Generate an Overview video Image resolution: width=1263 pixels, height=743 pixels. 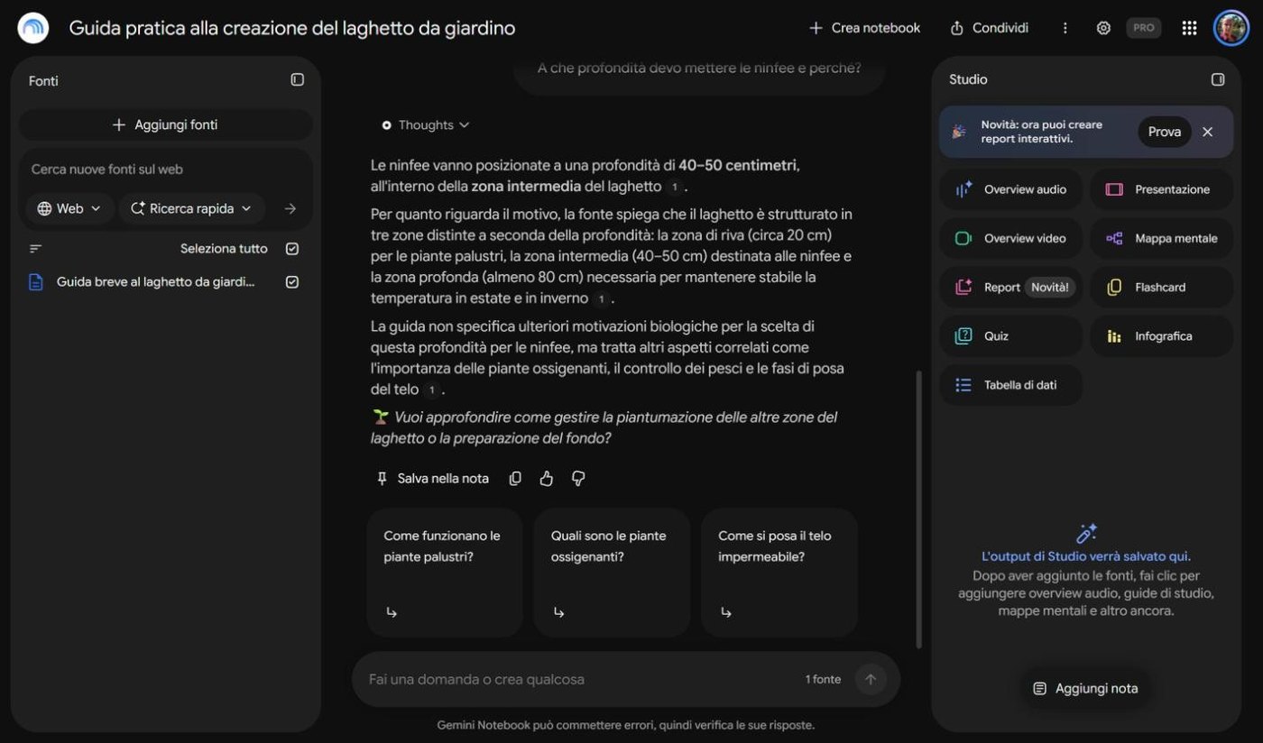click(x=1010, y=238)
